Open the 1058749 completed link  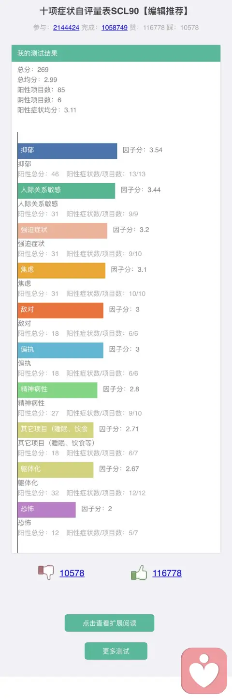tap(115, 28)
